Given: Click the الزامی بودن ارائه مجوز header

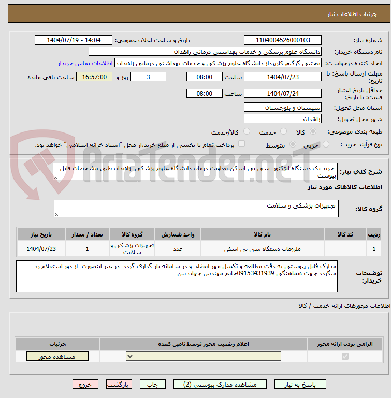Looking at the screenshot, I should pyautogui.click(x=345, y=344).
